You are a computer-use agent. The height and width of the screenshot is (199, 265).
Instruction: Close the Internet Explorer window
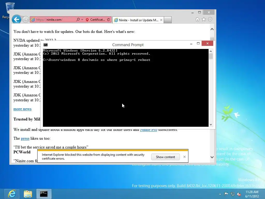point(209,12)
